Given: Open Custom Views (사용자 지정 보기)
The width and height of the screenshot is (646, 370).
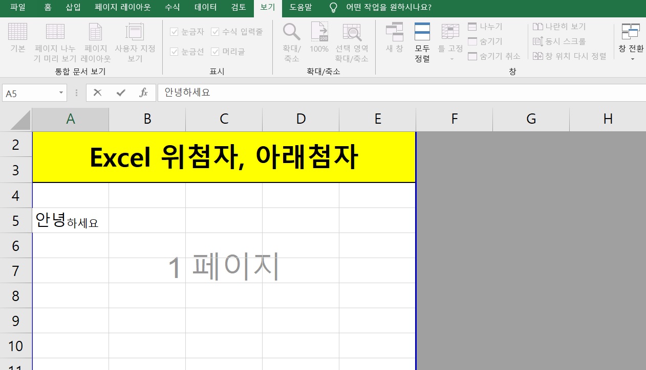Looking at the screenshot, I should point(135,43).
